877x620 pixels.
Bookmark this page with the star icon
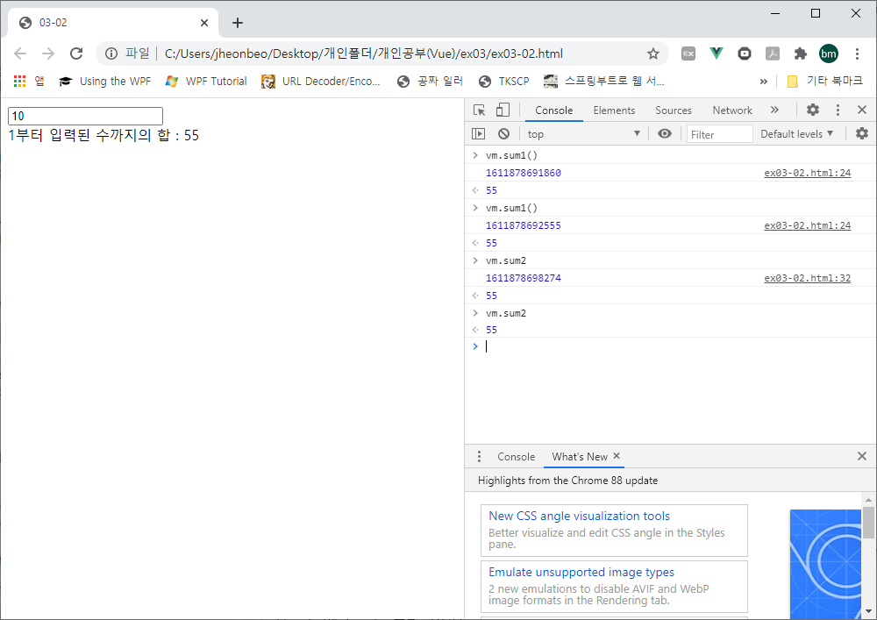pos(652,53)
